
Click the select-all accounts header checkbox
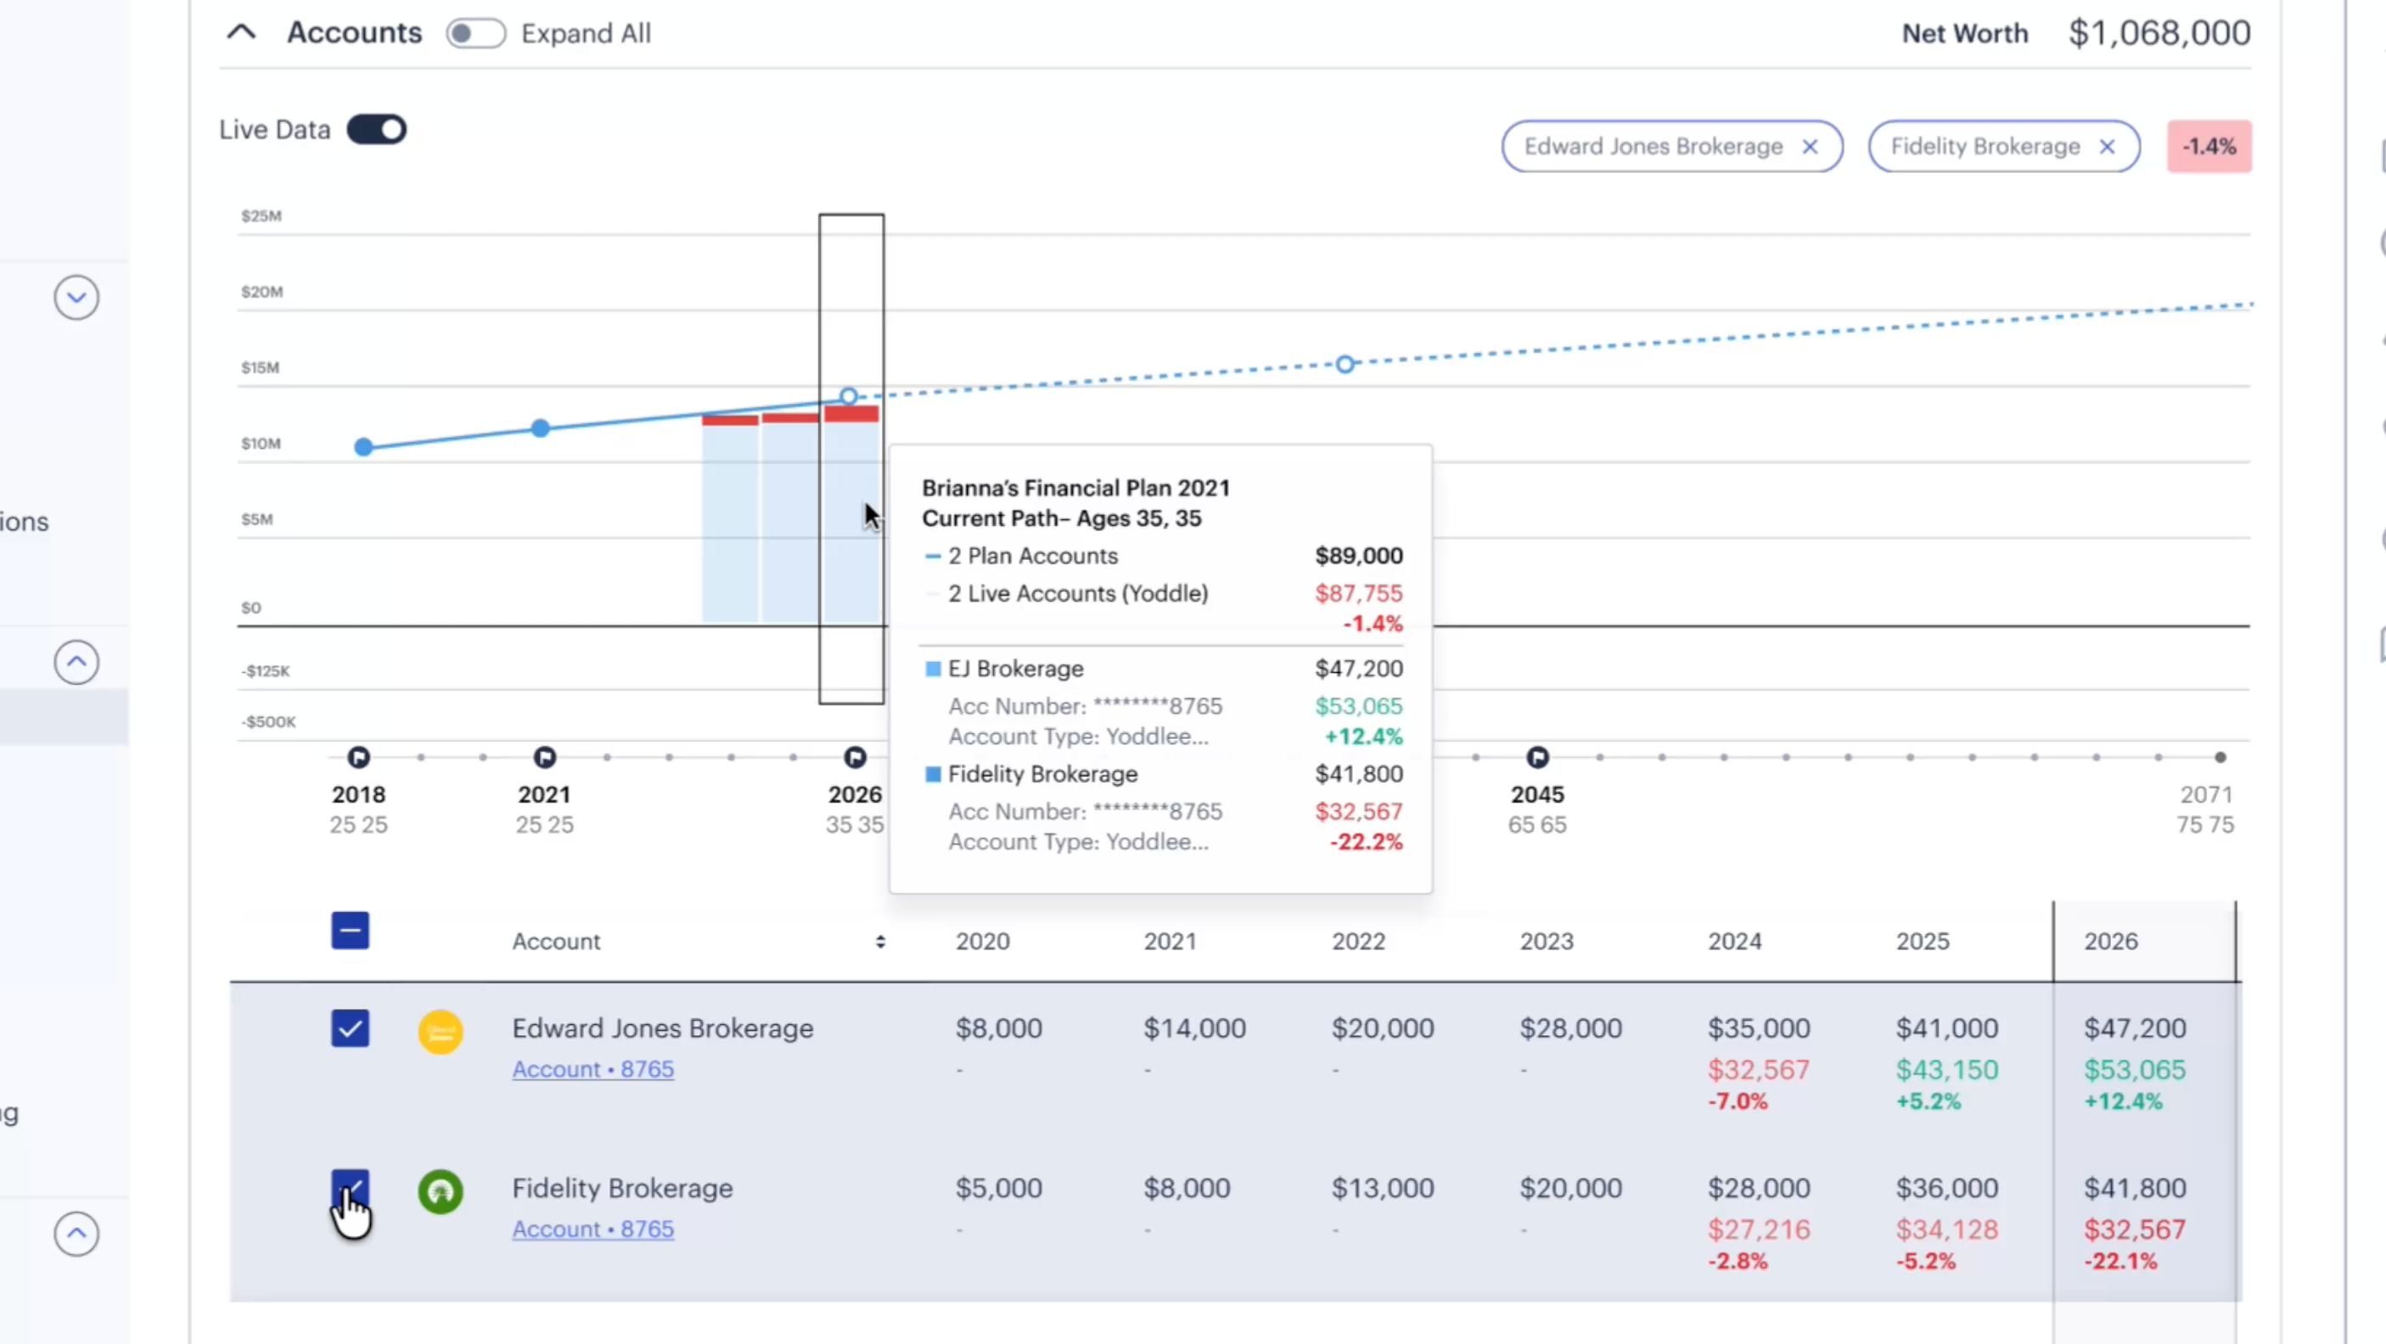[350, 930]
